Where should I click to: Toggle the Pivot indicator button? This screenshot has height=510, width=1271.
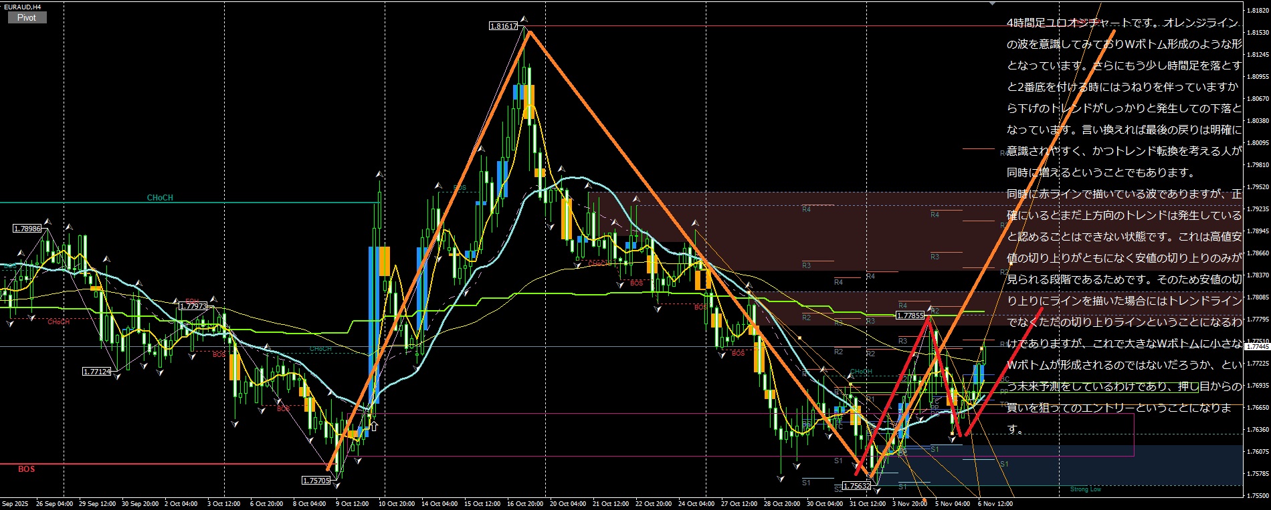click(27, 17)
